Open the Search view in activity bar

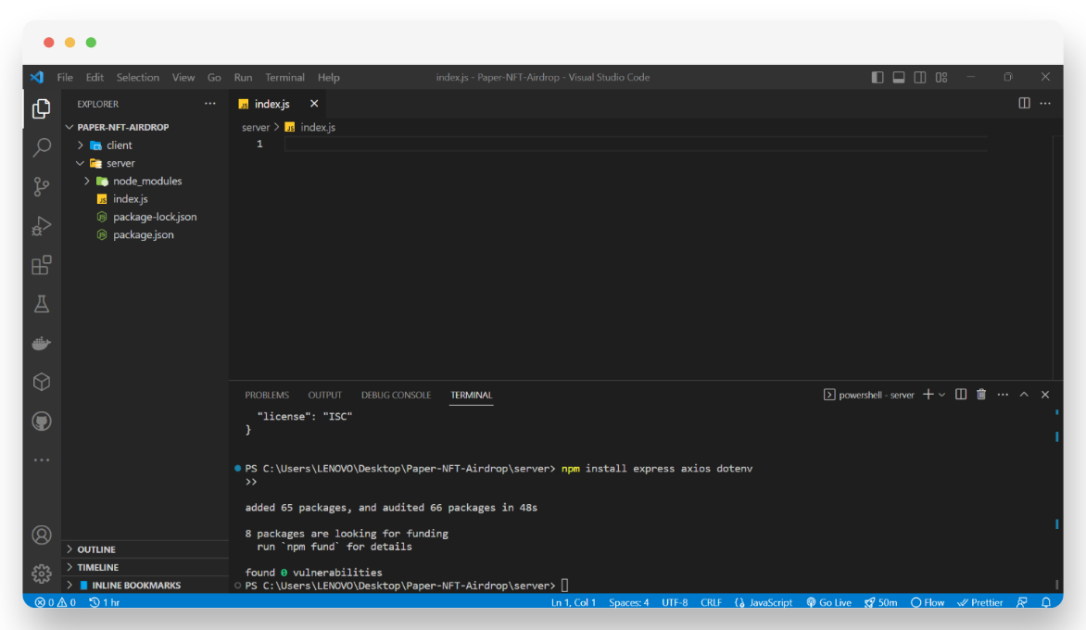pyautogui.click(x=42, y=147)
